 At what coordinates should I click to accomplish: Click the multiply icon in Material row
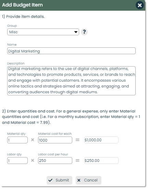point(33,140)
